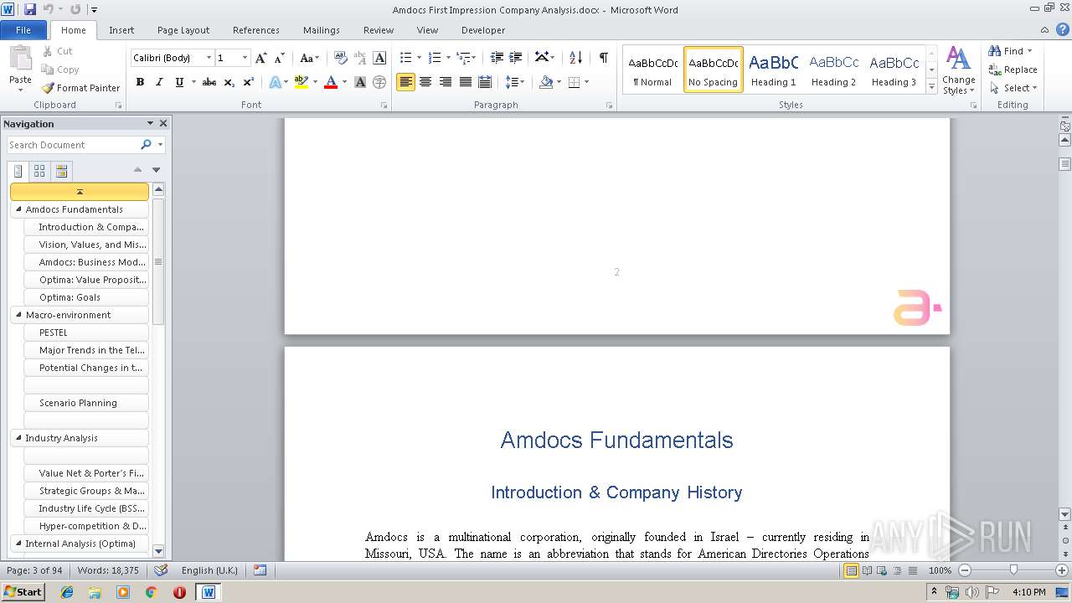
Task: Click the Borders icon
Action: 574,82
